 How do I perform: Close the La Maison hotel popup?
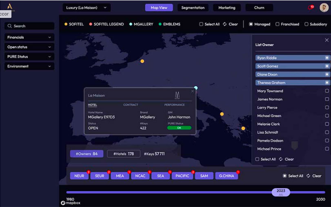coord(192,91)
